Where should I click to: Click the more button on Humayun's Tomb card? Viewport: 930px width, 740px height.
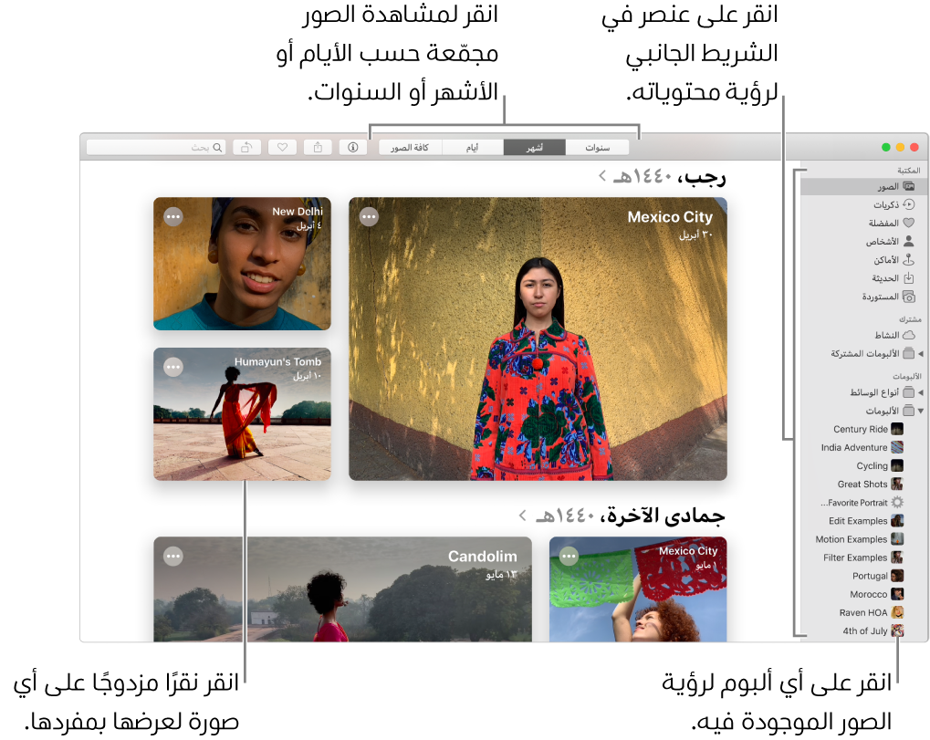point(172,367)
